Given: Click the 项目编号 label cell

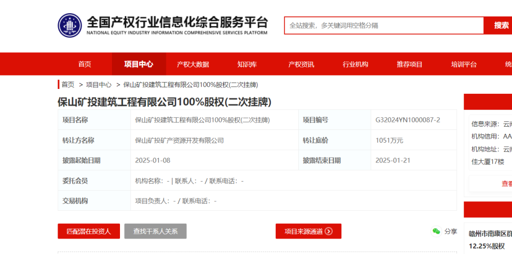Looking at the screenshot, I should click(335, 120).
